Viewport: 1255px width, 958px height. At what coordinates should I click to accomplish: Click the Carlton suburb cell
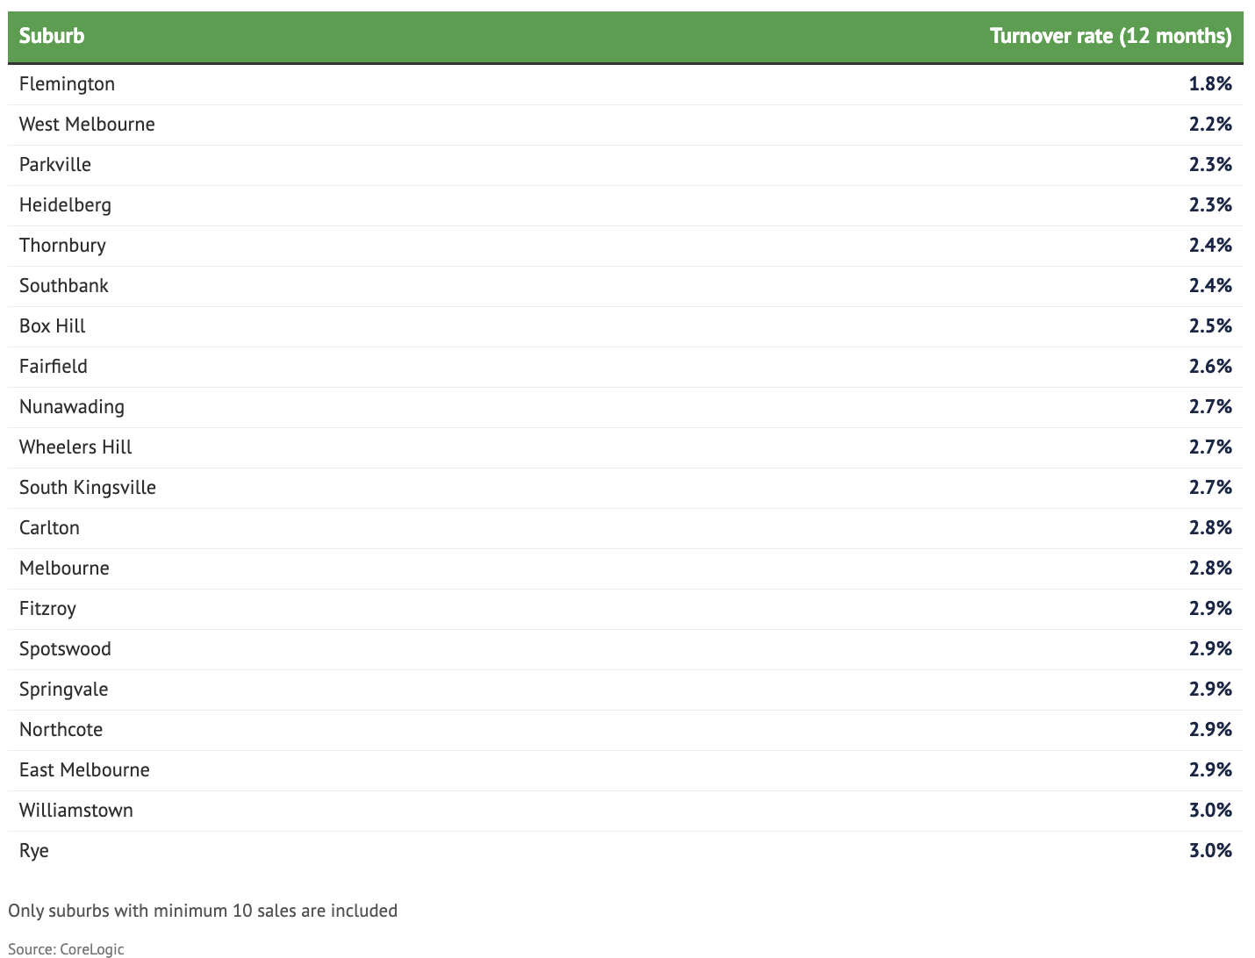[x=49, y=528]
